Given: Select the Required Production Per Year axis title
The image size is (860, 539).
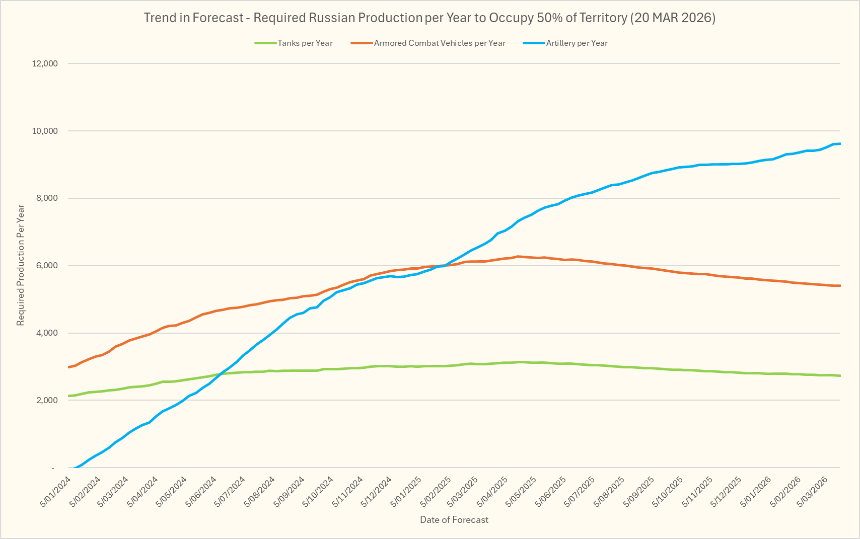Looking at the screenshot, I should pos(21,265).
